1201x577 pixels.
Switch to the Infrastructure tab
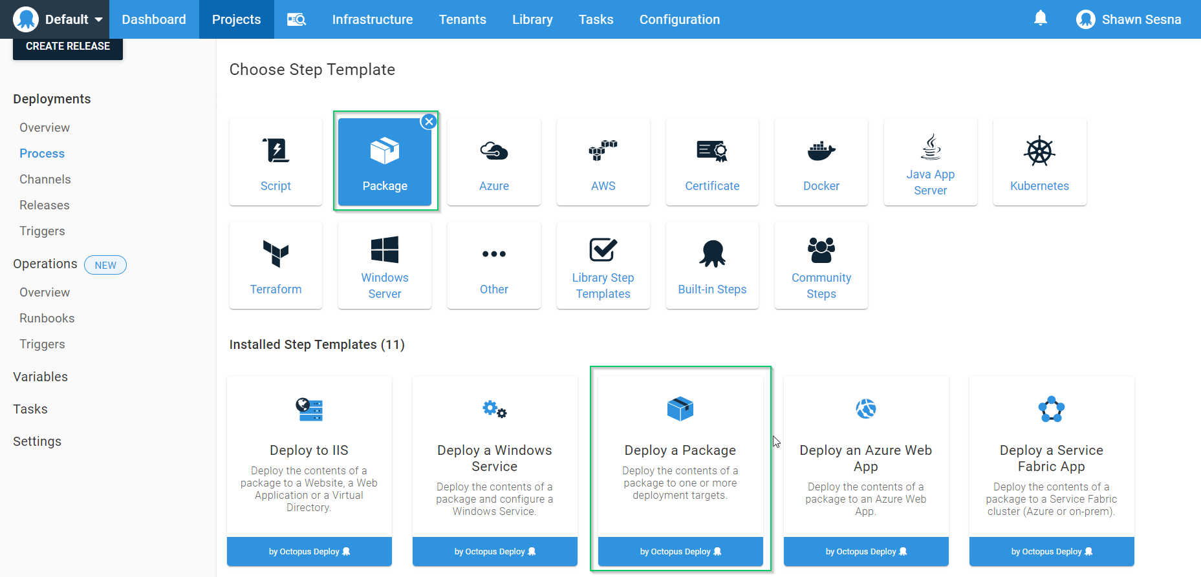372,19
